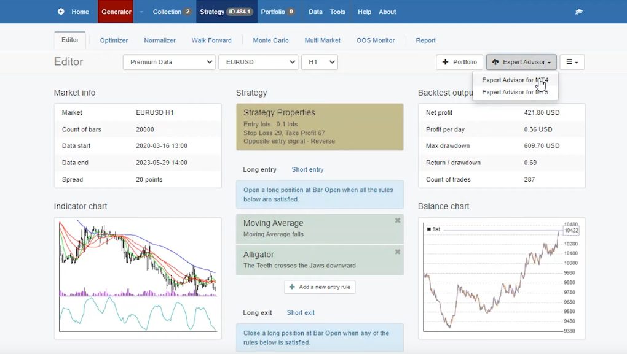Open the Strategy Properties block
Image resolution: width=627 pixels, height=354 pixels.
pyautogui.click(x=320, y=127)
